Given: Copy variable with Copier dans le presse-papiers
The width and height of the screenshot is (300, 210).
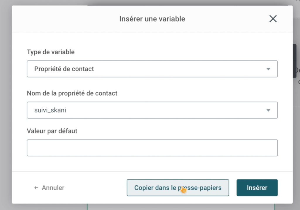Looking at the screenshot, I should [x=178, y=188].
